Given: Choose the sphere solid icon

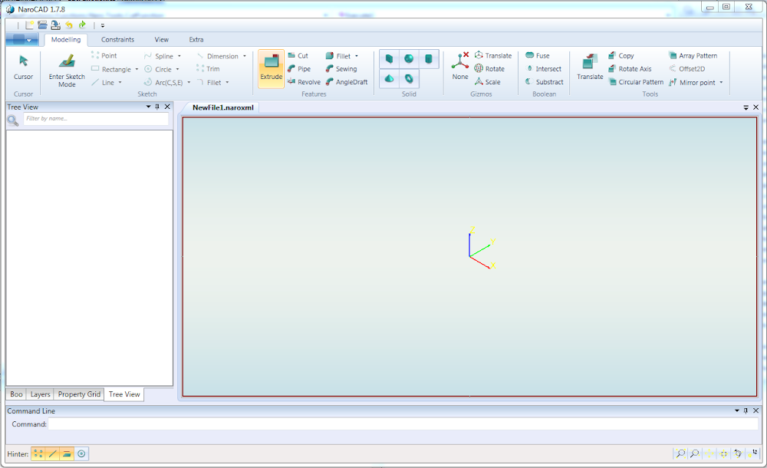Looking at the screenshot, I should [x=409, y=59].
